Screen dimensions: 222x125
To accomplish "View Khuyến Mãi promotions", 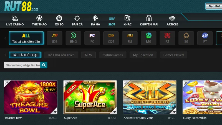I will pyautogui.click(x=149, y=21).
